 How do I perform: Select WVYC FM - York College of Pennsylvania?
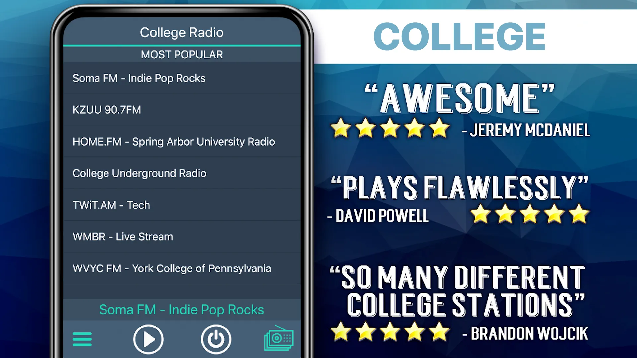tap(181, 268)
